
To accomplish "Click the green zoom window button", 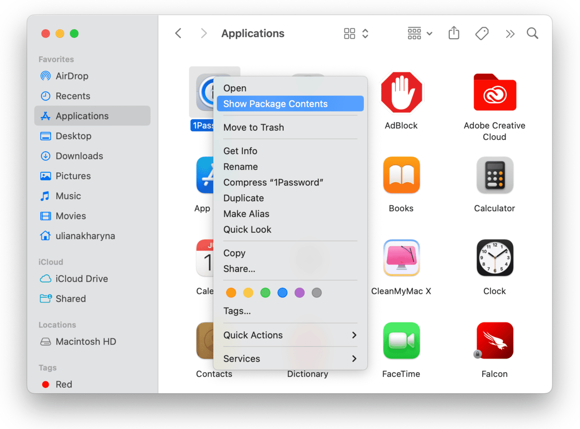I will pos(74,33).
